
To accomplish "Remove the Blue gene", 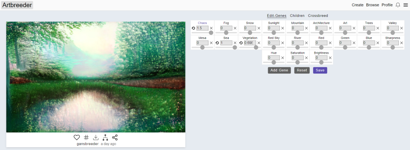I will pos(378,43).
